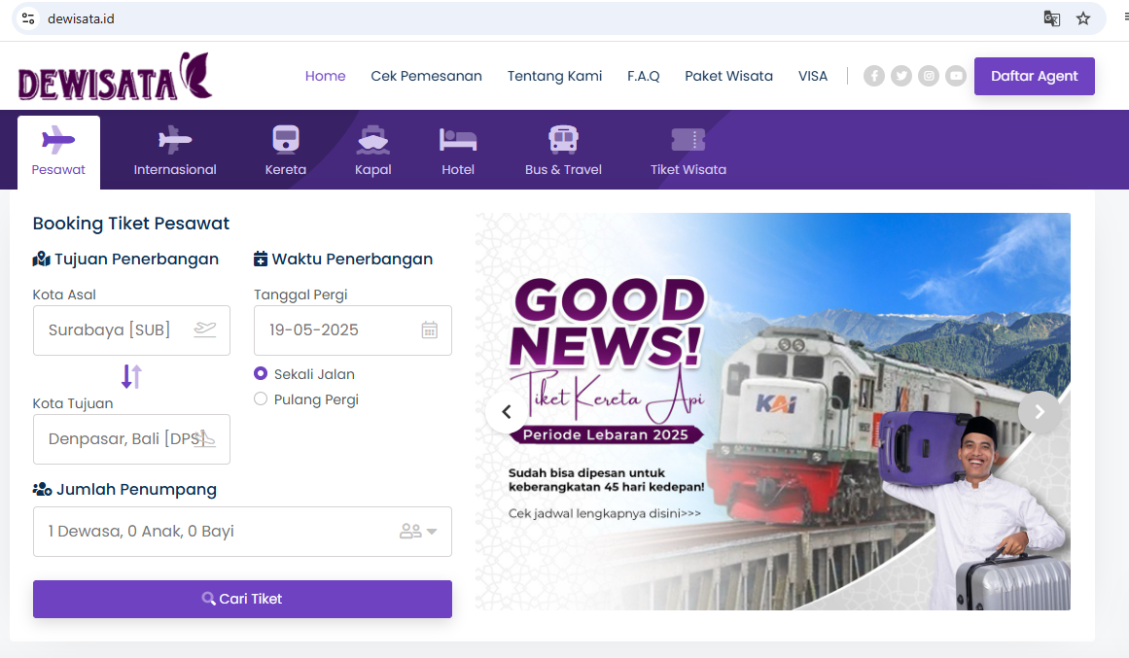Expand the Jumlah Penumpang passenger dropdown
Image resolution: width=1129 pixels, height=658 pixels.
tap(242, 532)
